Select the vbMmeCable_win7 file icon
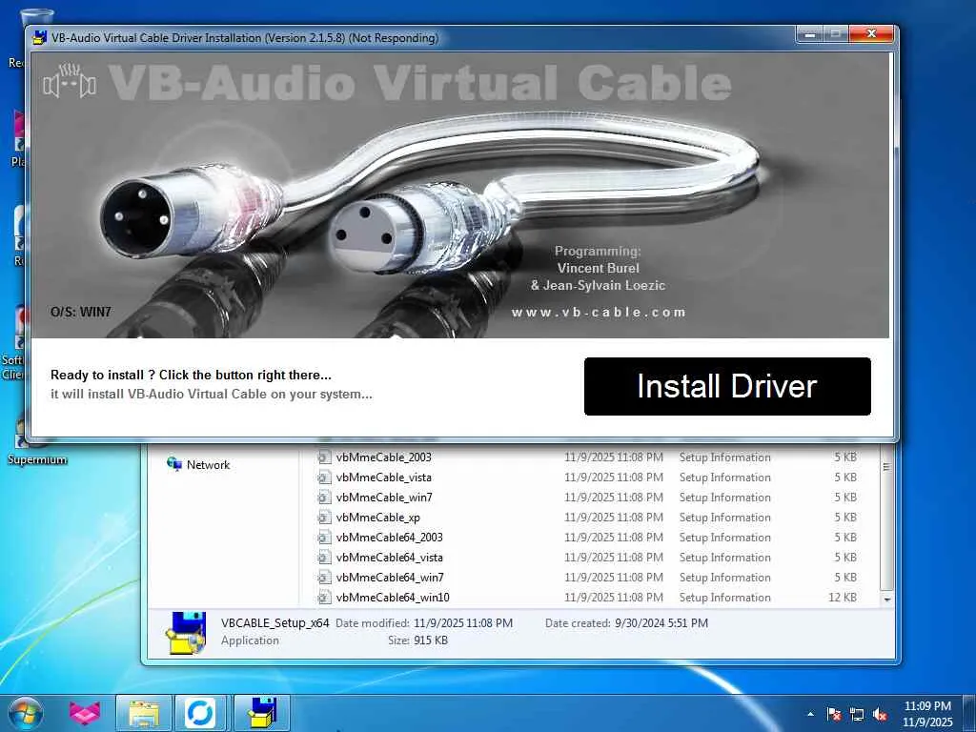This screenshot has height=732, width=976. pos(324,498)
